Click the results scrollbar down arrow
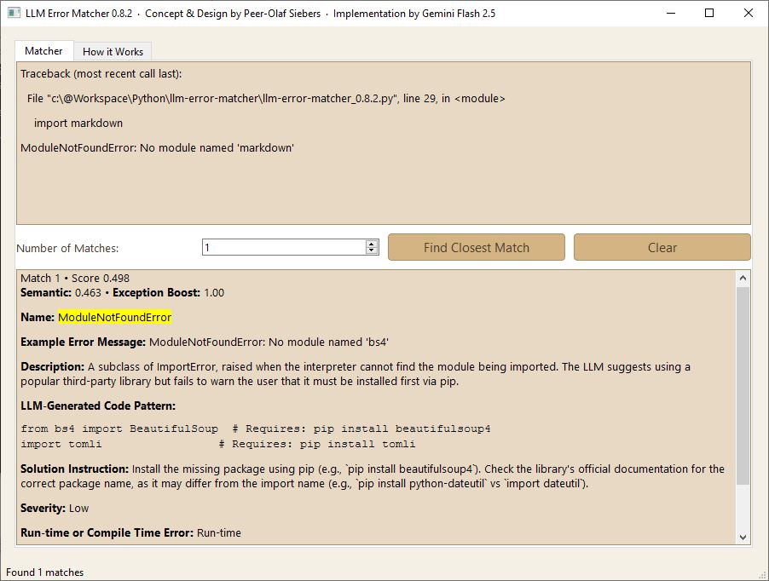Screen dimensions: 769x581 point(743,537)
